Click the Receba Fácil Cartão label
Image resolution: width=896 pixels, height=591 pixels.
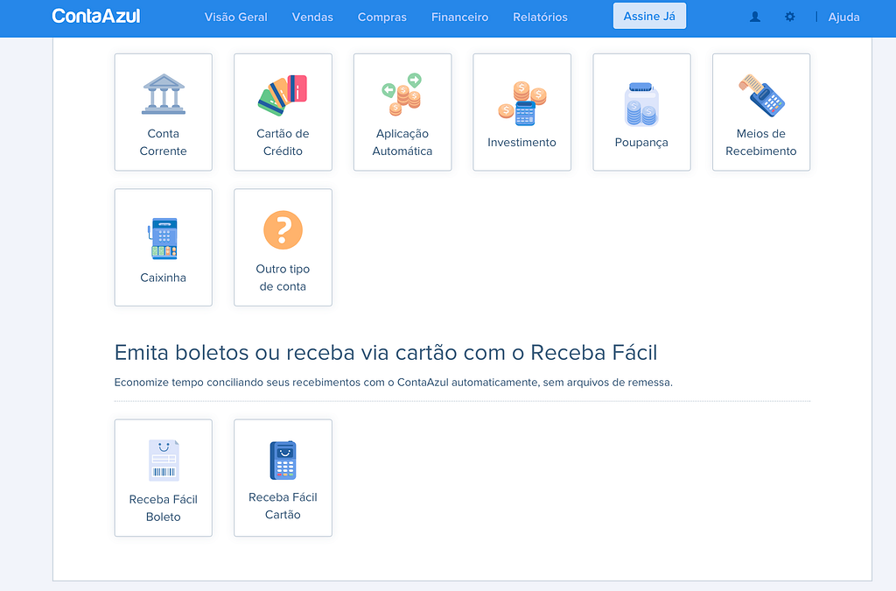coord(283,506)
